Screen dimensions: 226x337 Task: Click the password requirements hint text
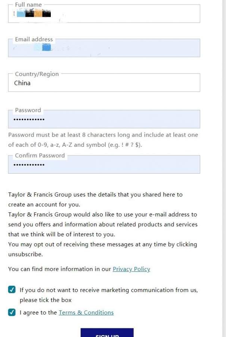point(103,140)
